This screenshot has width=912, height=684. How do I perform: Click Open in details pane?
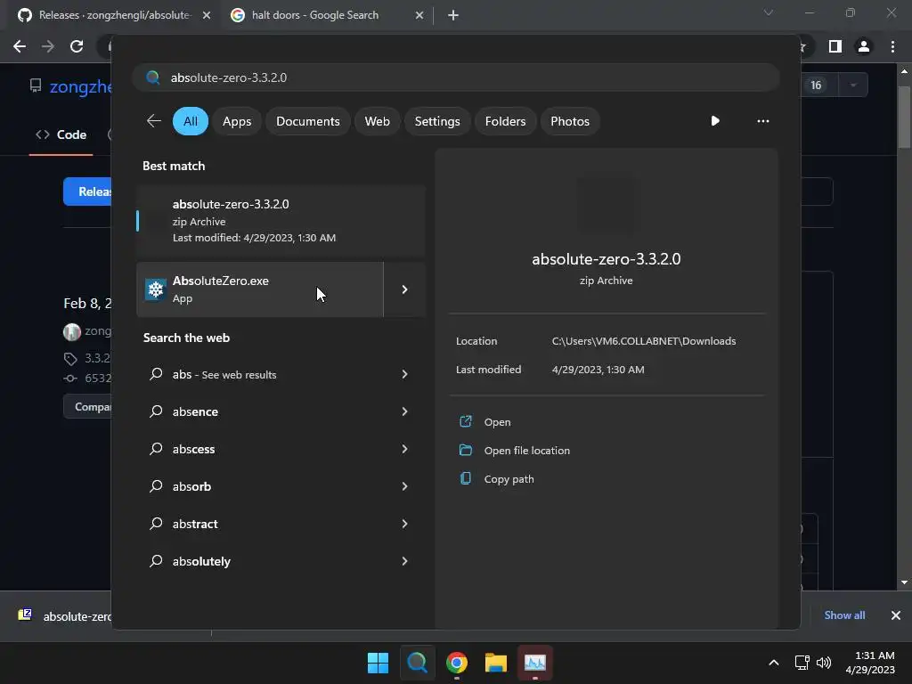[497, 422]
